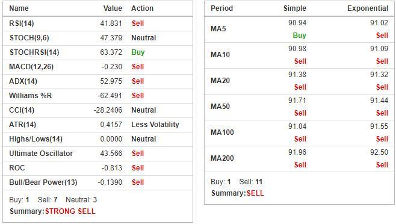Click the Ultimate Oscillator row name
This screenshot has width=396, height=224.
[41, 154]
